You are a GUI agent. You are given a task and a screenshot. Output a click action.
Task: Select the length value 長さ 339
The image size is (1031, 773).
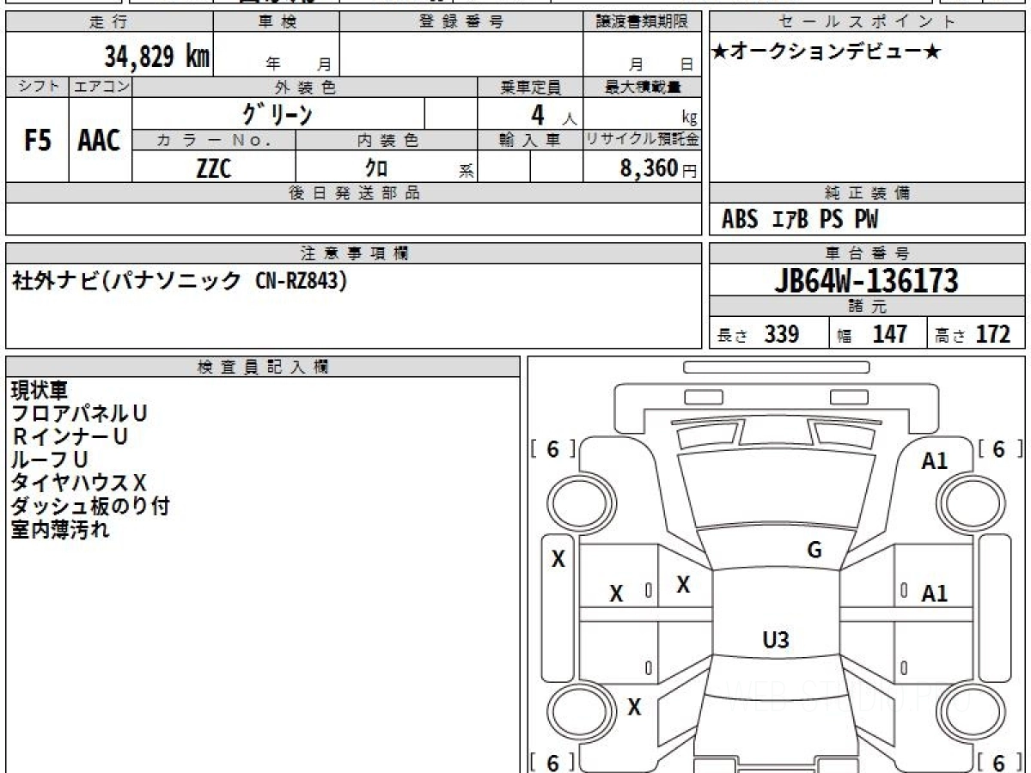coord(759,334)
